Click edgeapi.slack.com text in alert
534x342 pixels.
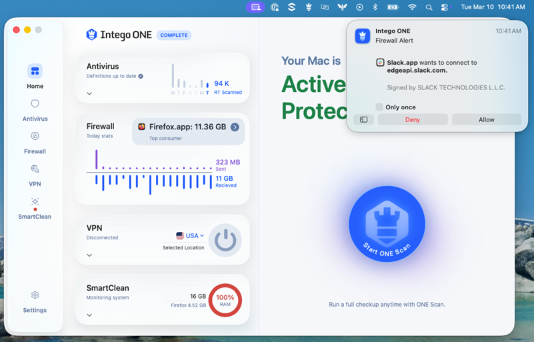[x=417, y=71]
